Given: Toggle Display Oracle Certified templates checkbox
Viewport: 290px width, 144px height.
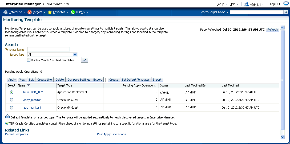Looking at the screenshot, I should pyautogui.click(x=29, y=60).
